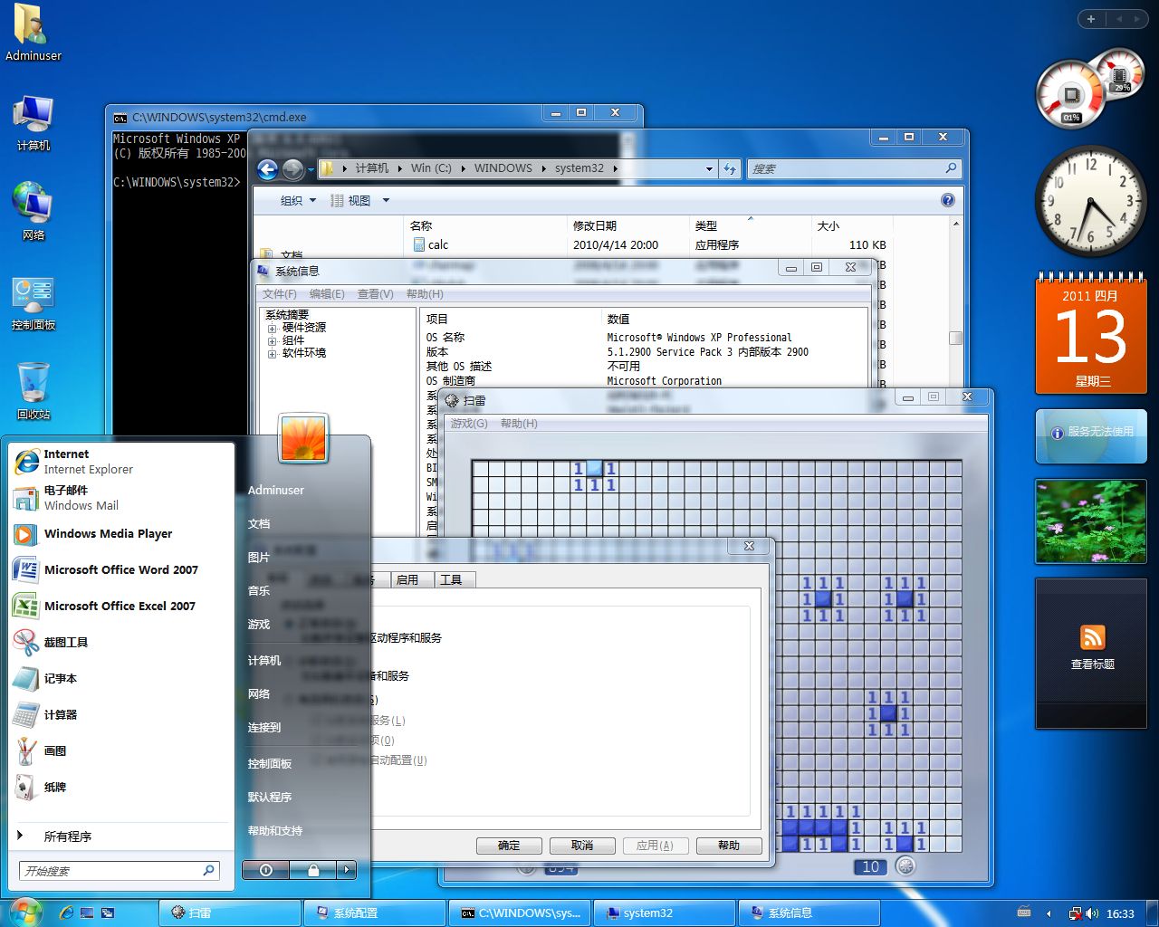
Task: Select the 计算机 desktop icon
Action: point(34,123)
